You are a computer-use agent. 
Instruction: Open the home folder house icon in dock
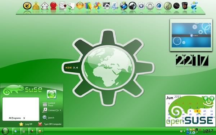point(45,6)
